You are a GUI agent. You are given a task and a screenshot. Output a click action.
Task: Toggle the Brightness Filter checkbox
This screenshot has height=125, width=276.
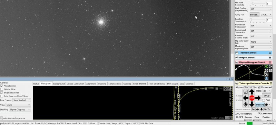pos(2,93)
